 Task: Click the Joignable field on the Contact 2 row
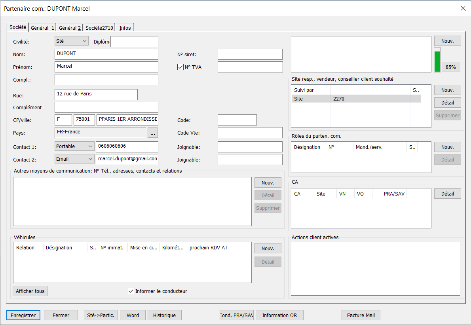click(x=250, y=160)
